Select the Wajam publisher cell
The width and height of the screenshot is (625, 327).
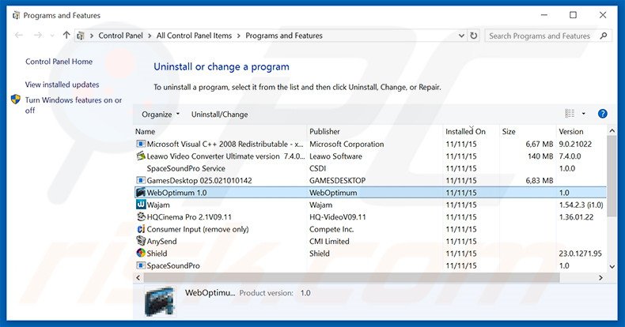[321, 205]
